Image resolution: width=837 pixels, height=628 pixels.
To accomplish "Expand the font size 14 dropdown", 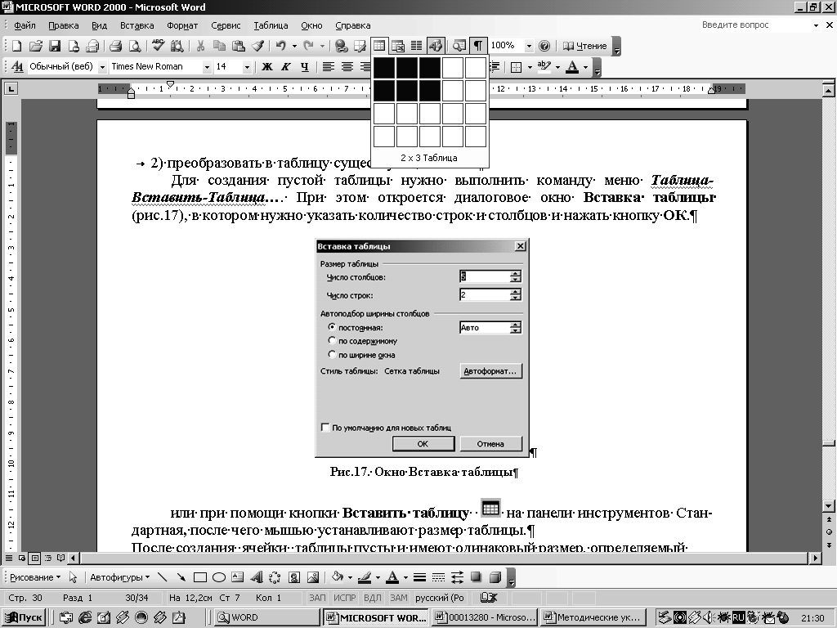I will (247, 67).
